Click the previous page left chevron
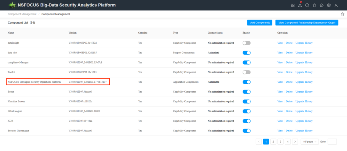The image size is (347, 151). [259, 142]
